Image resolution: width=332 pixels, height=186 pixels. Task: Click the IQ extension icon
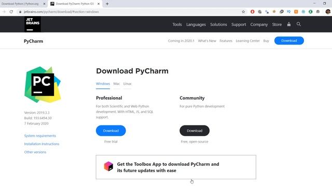click(x=288, y=12)
